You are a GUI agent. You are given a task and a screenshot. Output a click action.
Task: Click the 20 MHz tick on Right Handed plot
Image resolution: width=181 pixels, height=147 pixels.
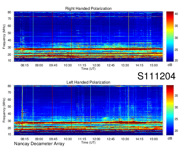(x=9, y=55)
